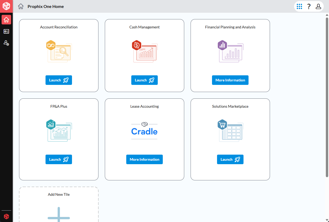Click the red cube icon at the bottom of the sidebar
This screenshot has width=329, height=222.
coord(6,216)
